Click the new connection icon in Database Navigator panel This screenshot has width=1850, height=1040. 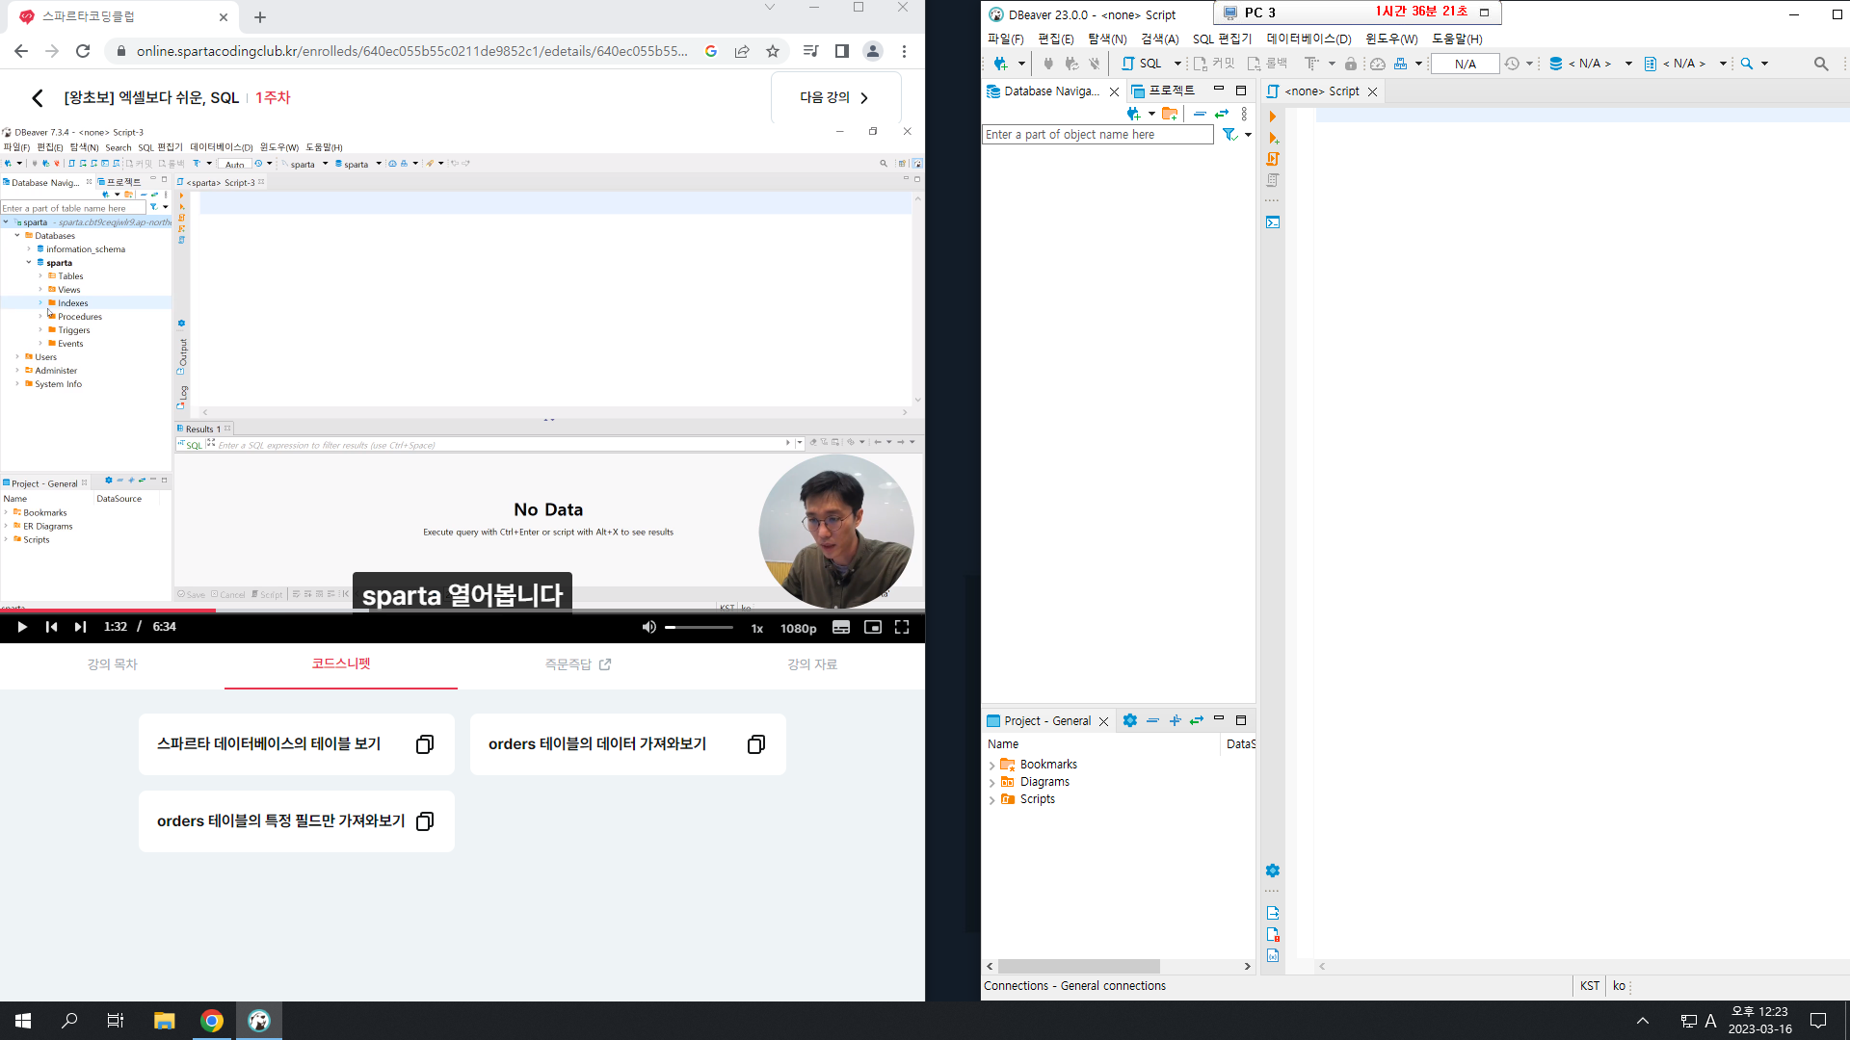(x=1134, y=114)
